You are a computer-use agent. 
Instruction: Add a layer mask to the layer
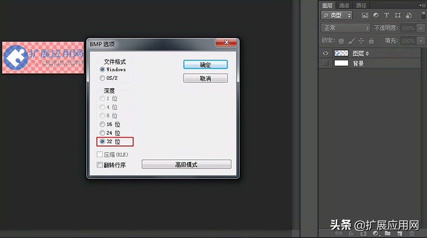pyautogui.click(x=364, y=233)
